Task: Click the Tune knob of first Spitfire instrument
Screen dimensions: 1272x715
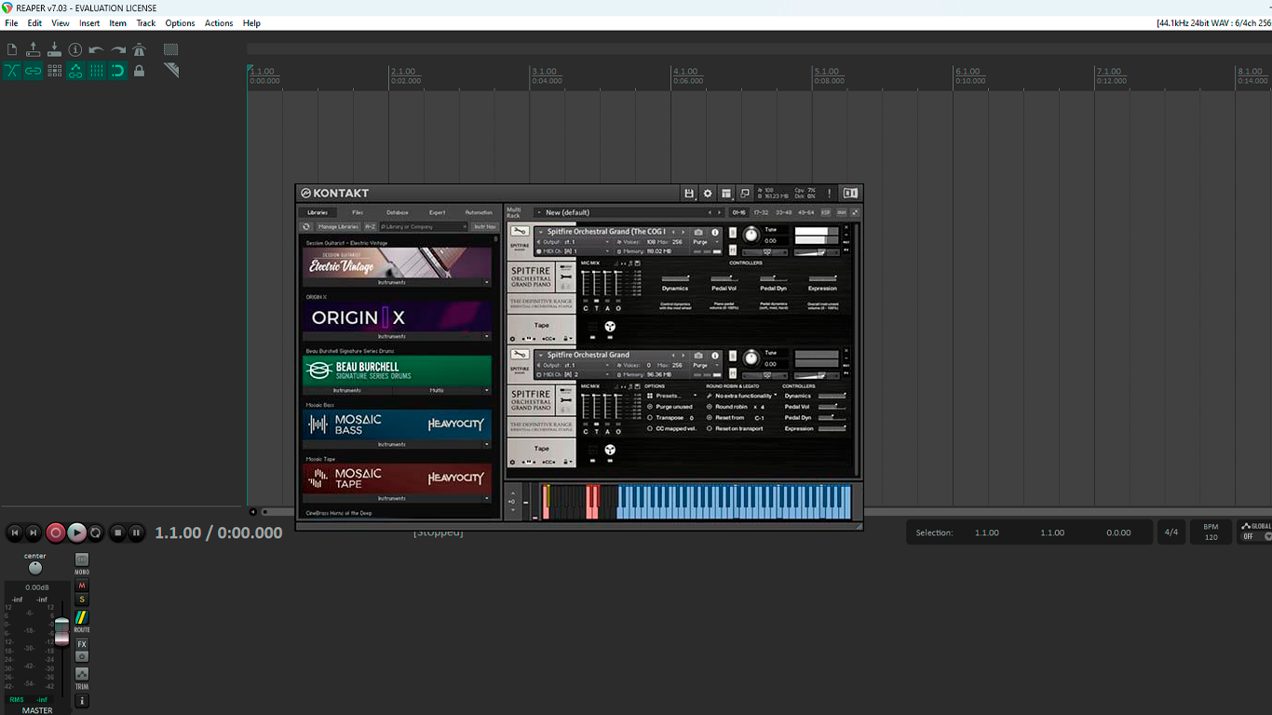Action: coord(751,235)
